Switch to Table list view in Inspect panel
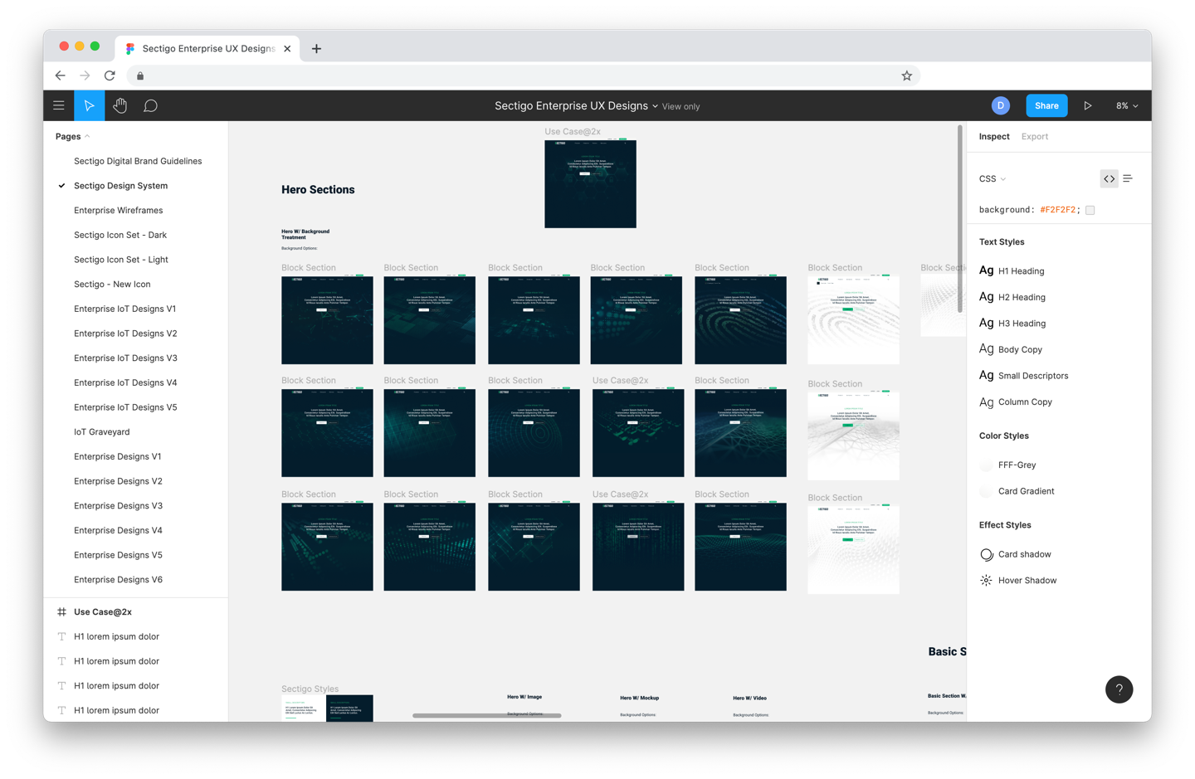Viewport: 1195px width, 779px height. coord(1128,178)
